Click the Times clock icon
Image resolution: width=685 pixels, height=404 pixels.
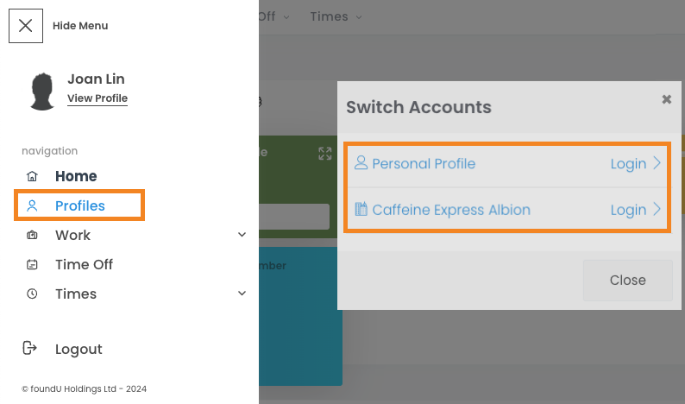click(33, 294)
